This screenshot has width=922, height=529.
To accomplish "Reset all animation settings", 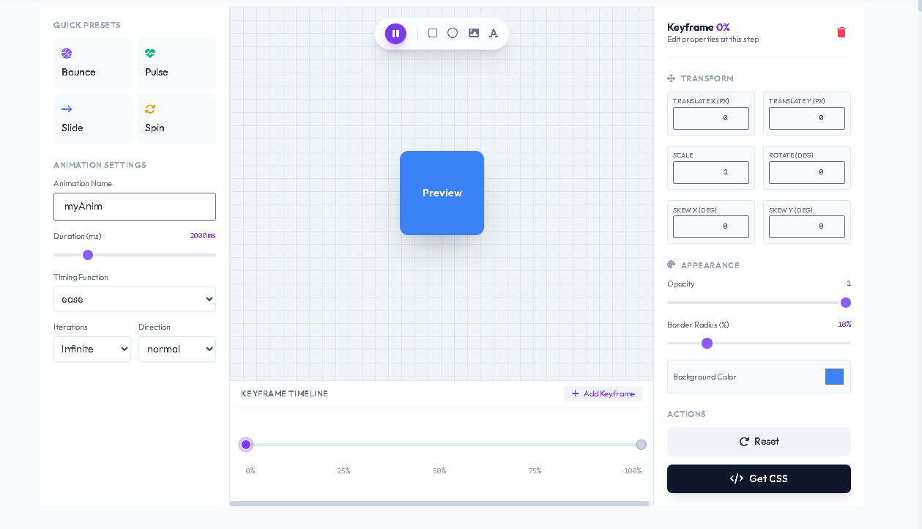I will (x=758, y=441).
